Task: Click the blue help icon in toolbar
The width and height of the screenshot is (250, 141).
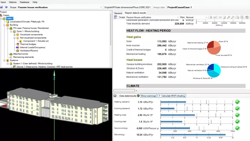Action: click(6, 7)
